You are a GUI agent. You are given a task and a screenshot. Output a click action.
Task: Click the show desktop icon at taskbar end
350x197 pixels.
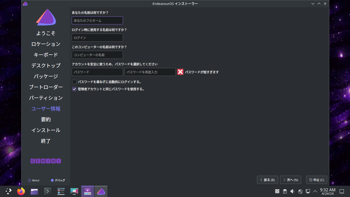tap(342, 191)
